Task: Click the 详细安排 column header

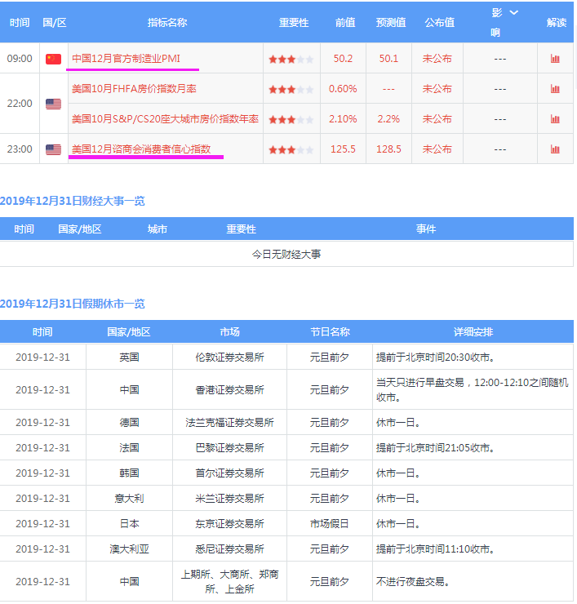Action: 473,332
